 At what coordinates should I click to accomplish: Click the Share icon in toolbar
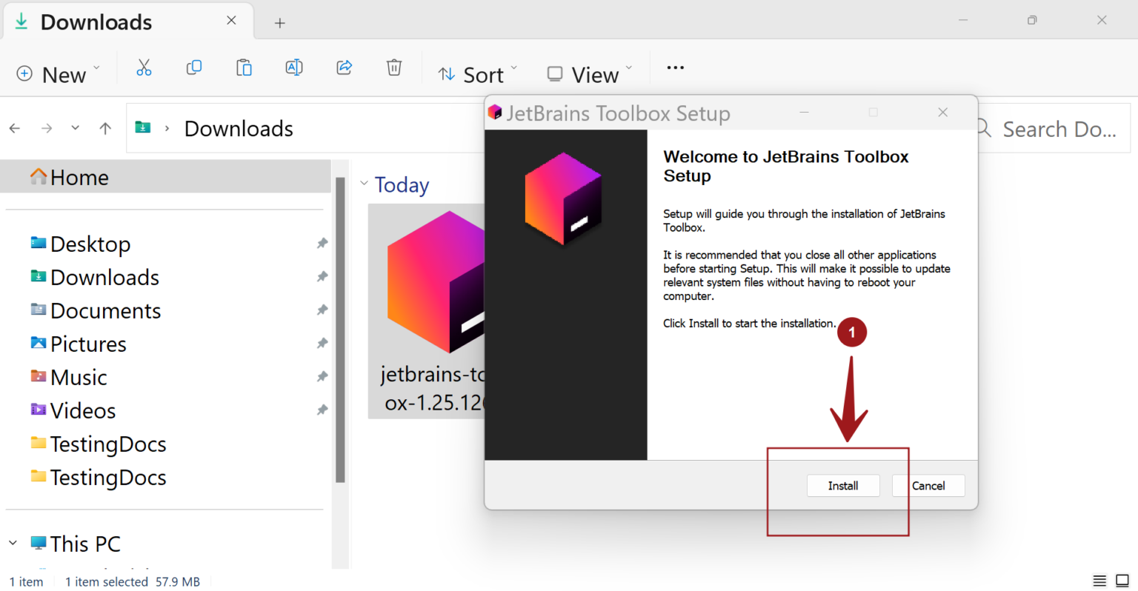(345, 68)
